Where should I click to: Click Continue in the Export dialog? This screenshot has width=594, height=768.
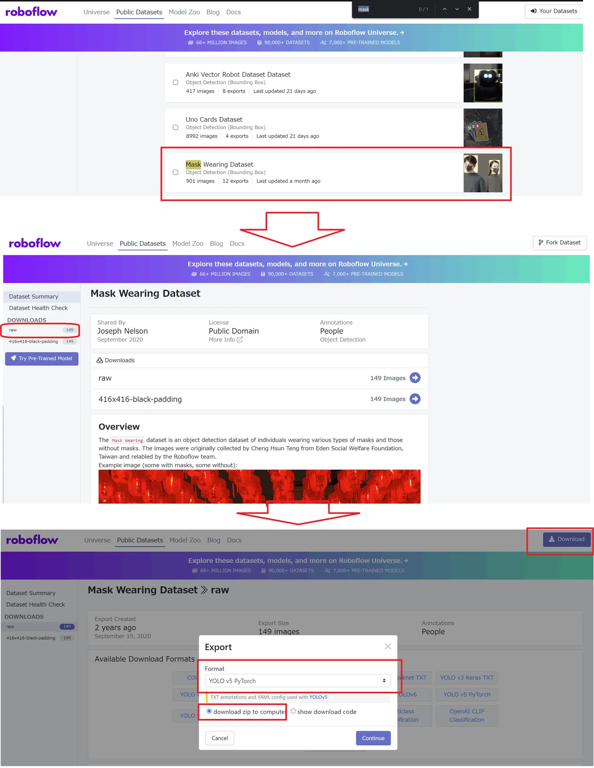(373, 738)
